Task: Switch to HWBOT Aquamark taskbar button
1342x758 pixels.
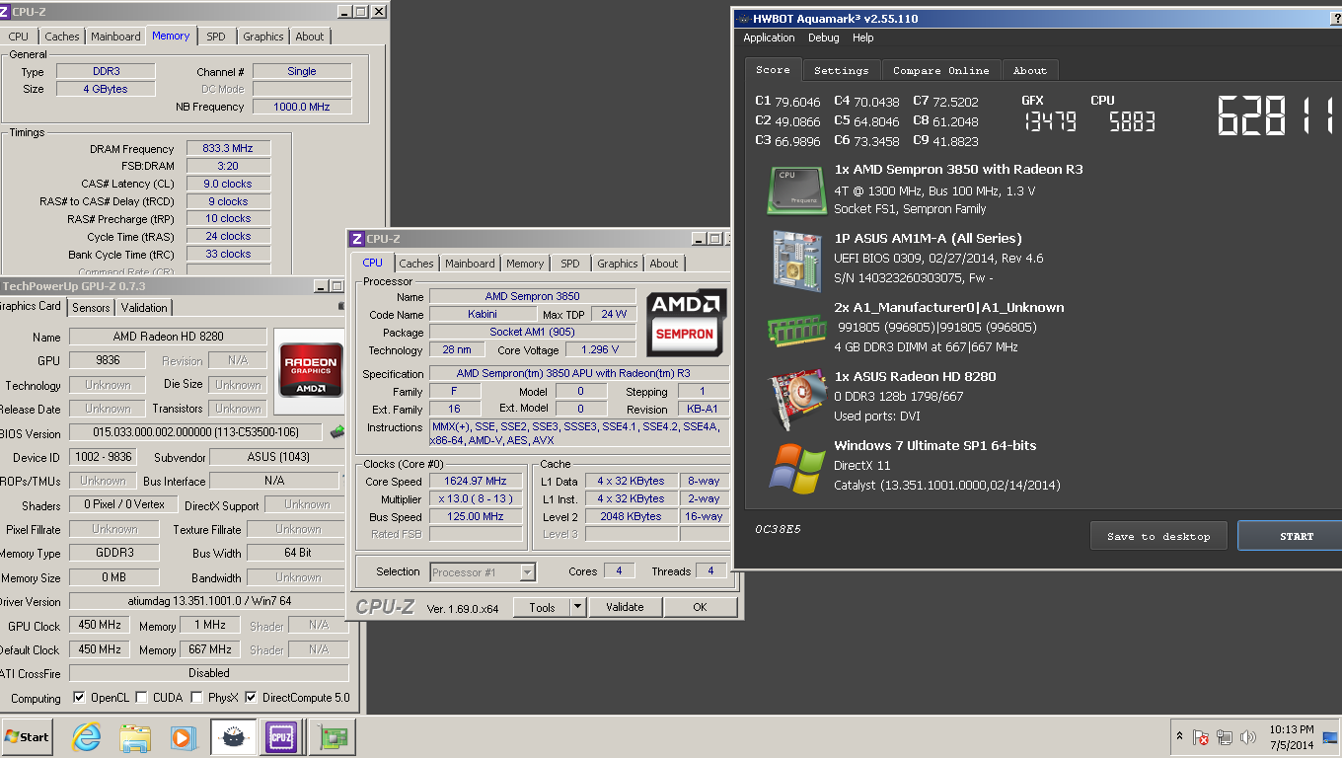Action: click(234, 737)
